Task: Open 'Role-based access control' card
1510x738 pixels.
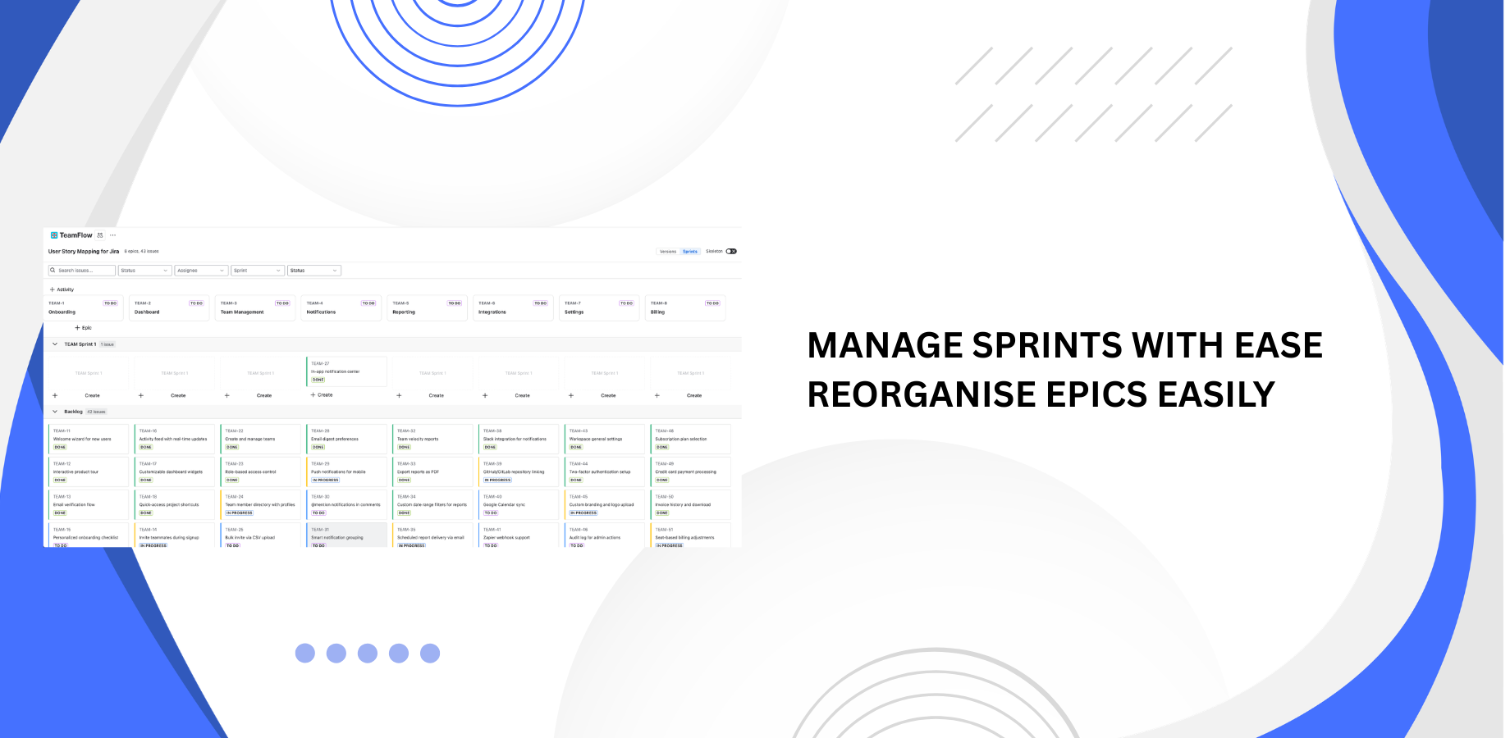Action: [x=261, y=471]
